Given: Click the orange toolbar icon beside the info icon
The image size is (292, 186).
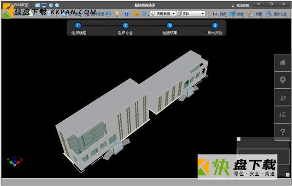Looking at the screenshot, I should (136, 14).
